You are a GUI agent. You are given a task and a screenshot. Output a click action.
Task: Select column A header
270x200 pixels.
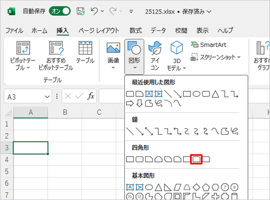[31, 112]
